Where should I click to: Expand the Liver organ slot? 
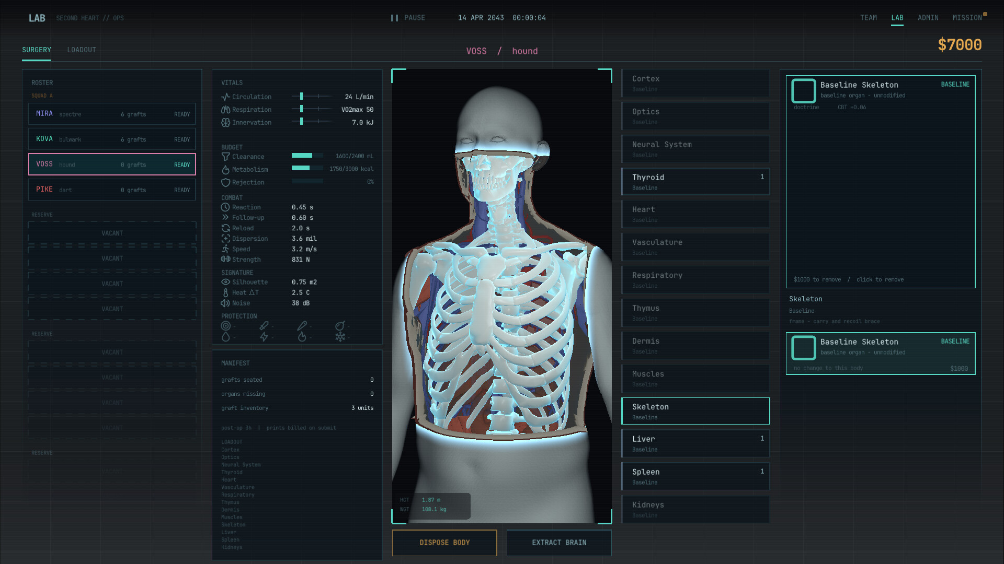click(x=695, y=443)
